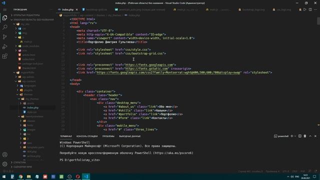Open the launch profile dropdown beside plus
Viewport: 320px width, 180px height.
295,136
